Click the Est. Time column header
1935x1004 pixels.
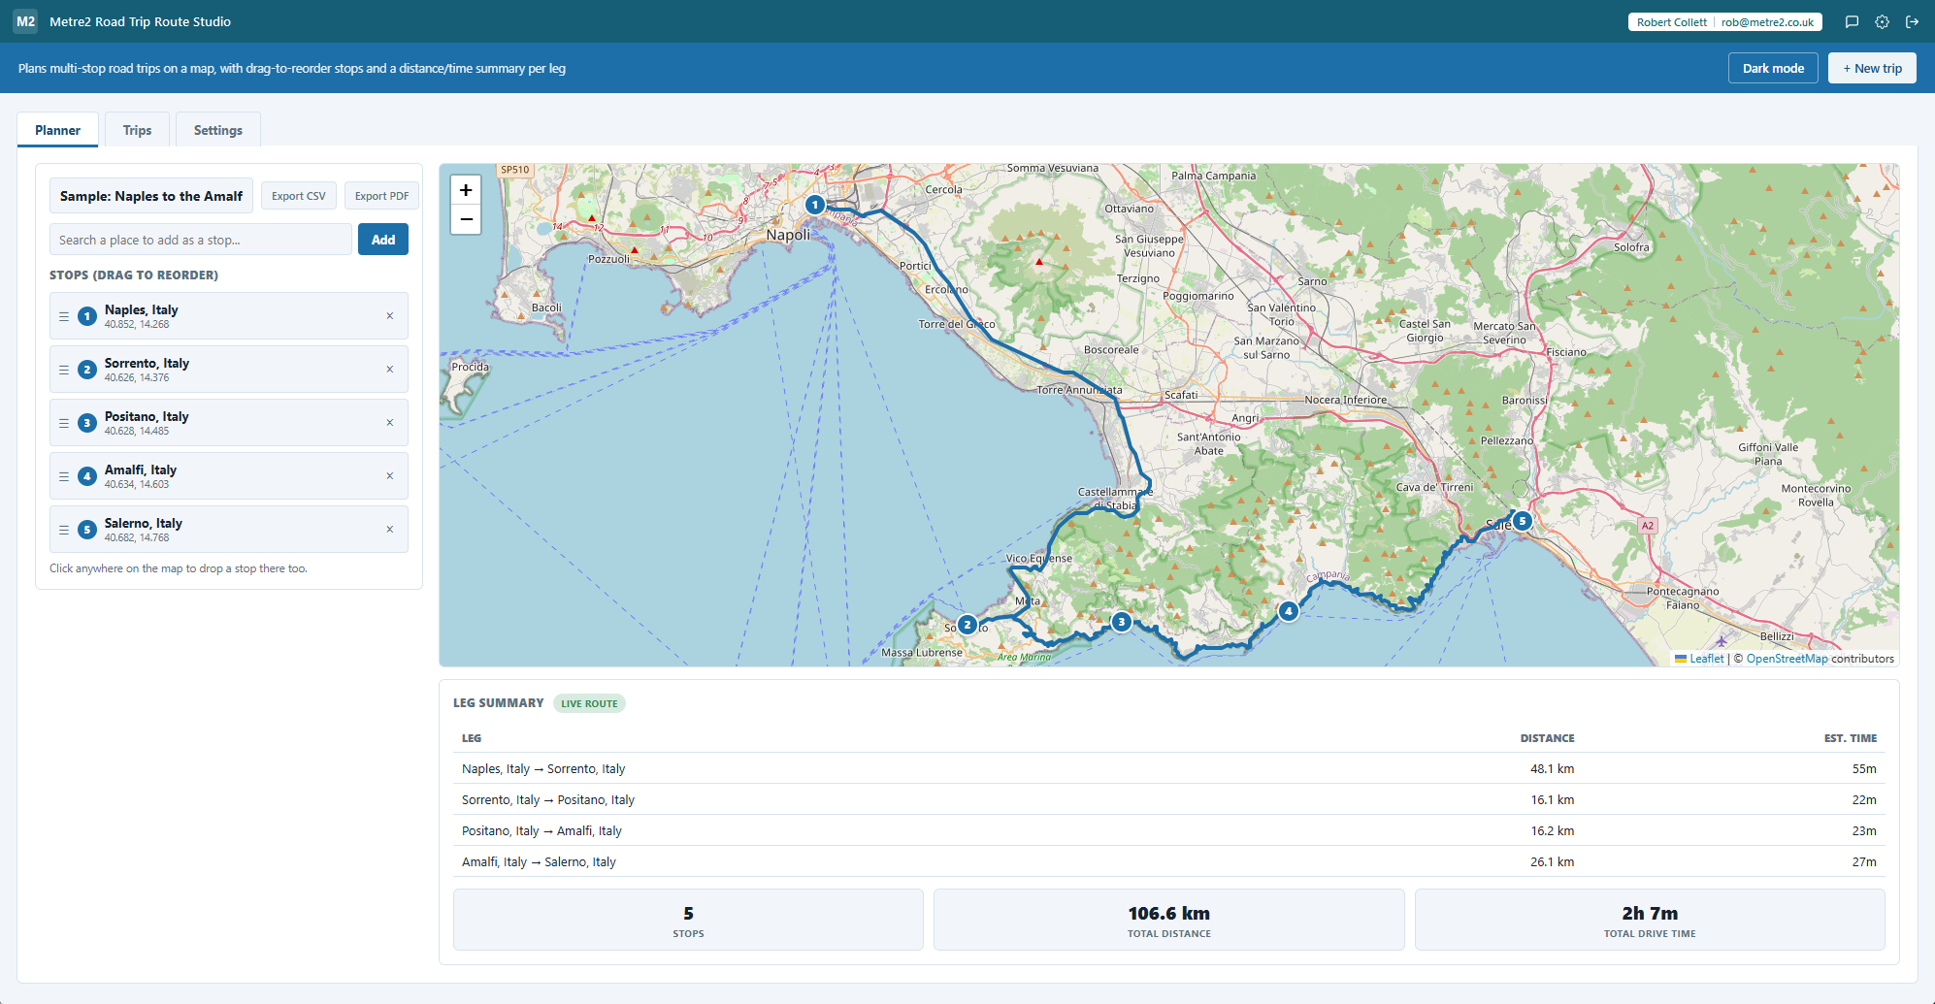(x=1851, y=738)
